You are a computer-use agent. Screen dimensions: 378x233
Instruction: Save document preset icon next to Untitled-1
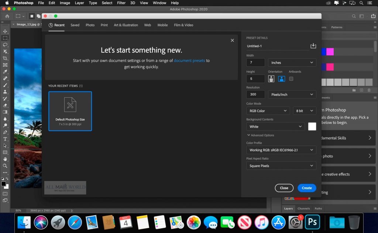pyautogui.click(x=313, y=46)
